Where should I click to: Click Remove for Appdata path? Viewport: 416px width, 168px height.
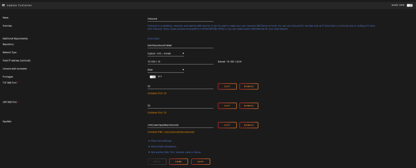point(249,125)
